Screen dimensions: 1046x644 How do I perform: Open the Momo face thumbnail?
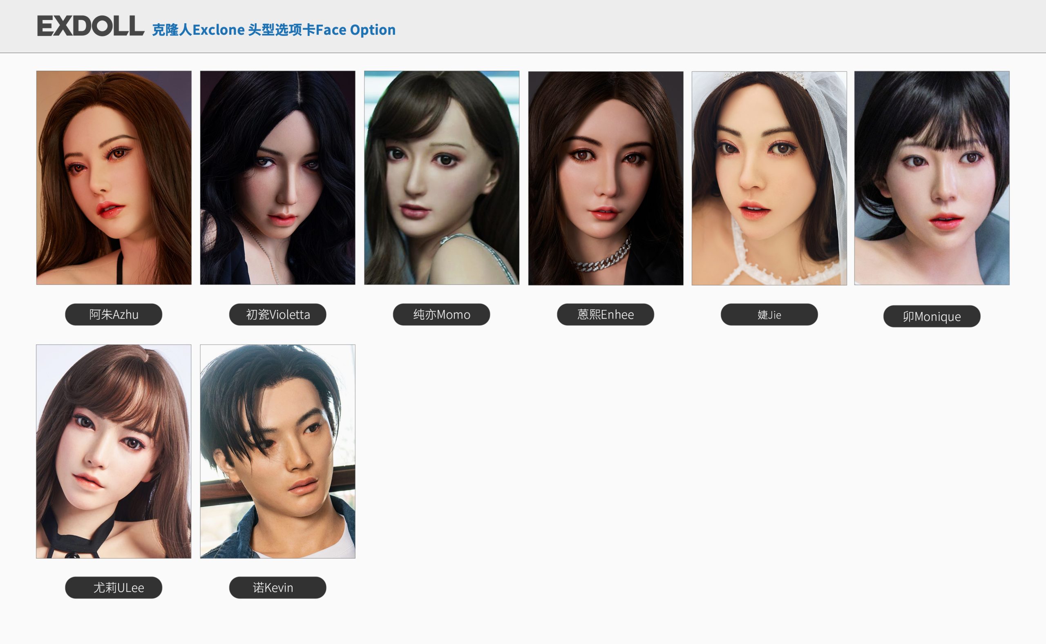click(441, 178)
